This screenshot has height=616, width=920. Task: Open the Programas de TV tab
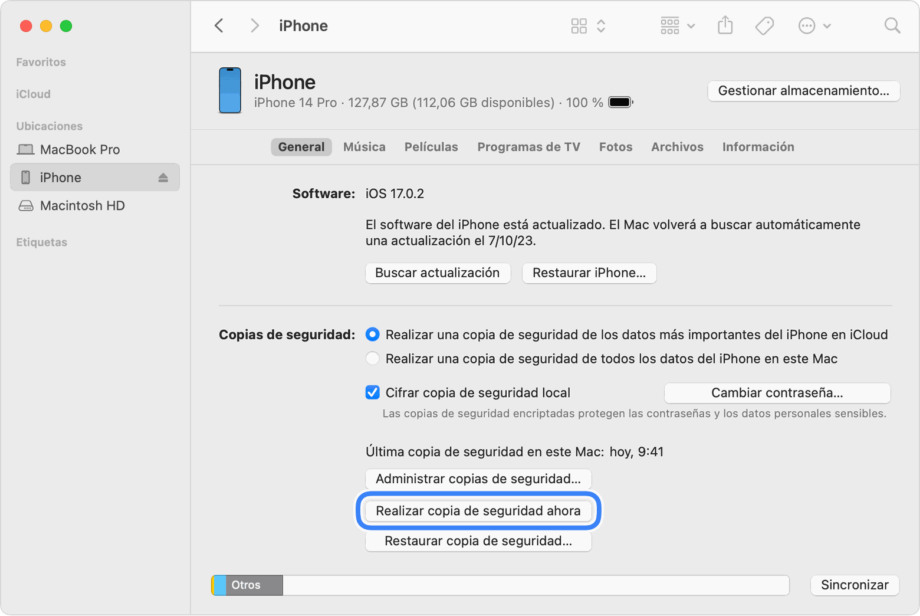pyautogui.click(x=529, y=147)
